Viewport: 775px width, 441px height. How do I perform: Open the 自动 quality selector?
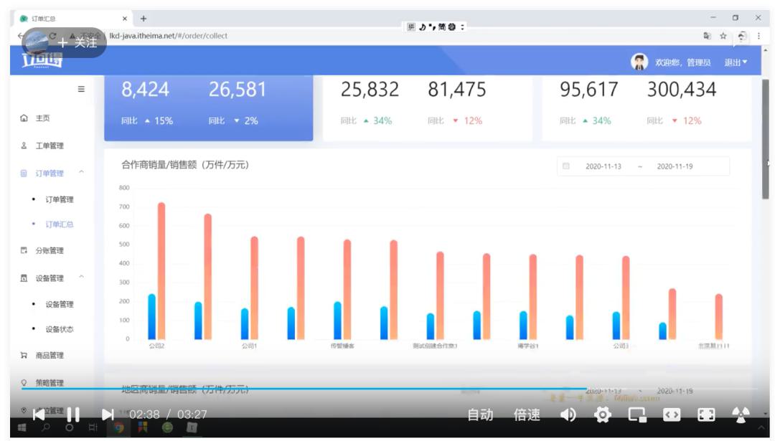tap(480, 414)
